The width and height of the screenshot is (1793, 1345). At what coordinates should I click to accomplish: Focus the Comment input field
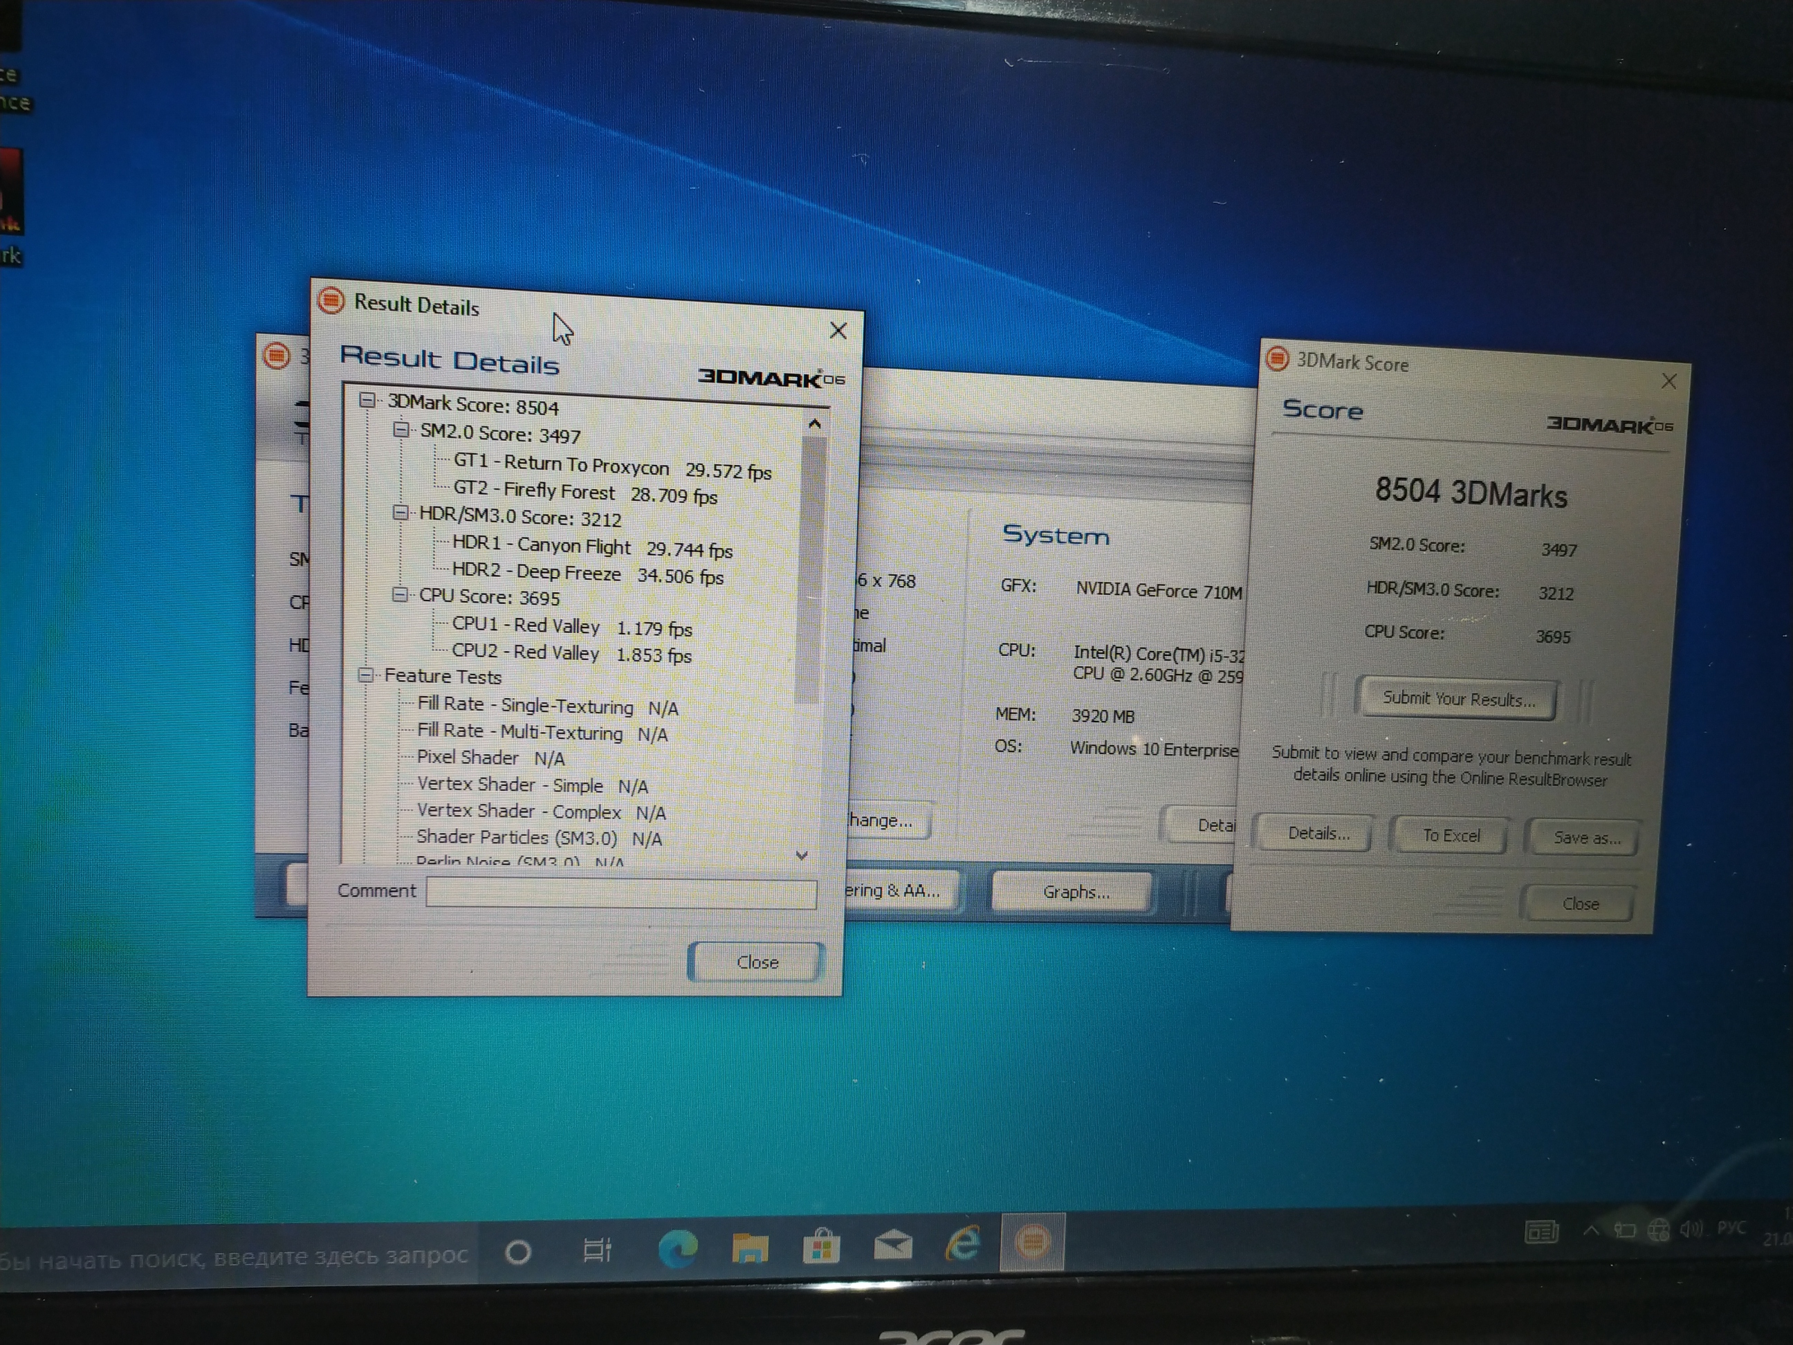tap(621, 893)
